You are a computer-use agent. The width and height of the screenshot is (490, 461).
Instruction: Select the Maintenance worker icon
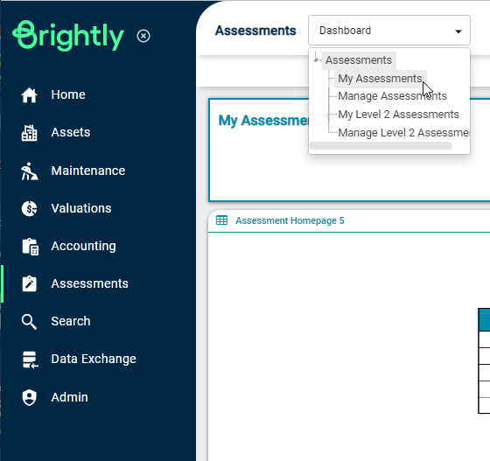point(29,171)
